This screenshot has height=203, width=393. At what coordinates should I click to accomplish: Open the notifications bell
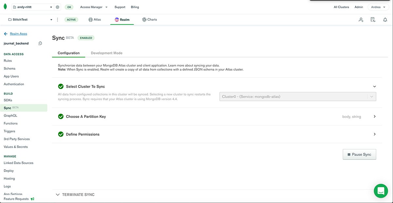point(385,20)
